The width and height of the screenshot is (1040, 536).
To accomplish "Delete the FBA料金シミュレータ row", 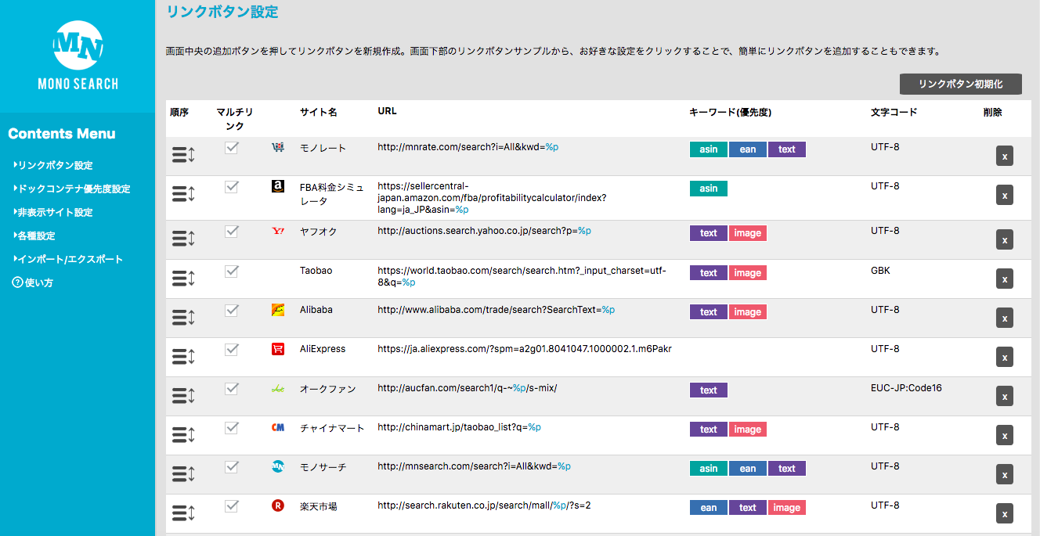I will click(x=1005, y=195).
